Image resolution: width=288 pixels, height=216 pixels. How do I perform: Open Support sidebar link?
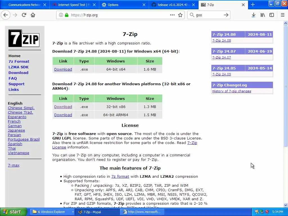tap(16, 84)
